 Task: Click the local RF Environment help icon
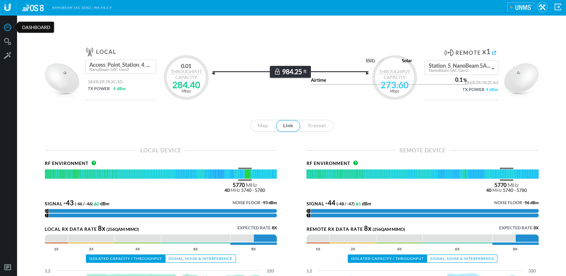pos(94,163)
